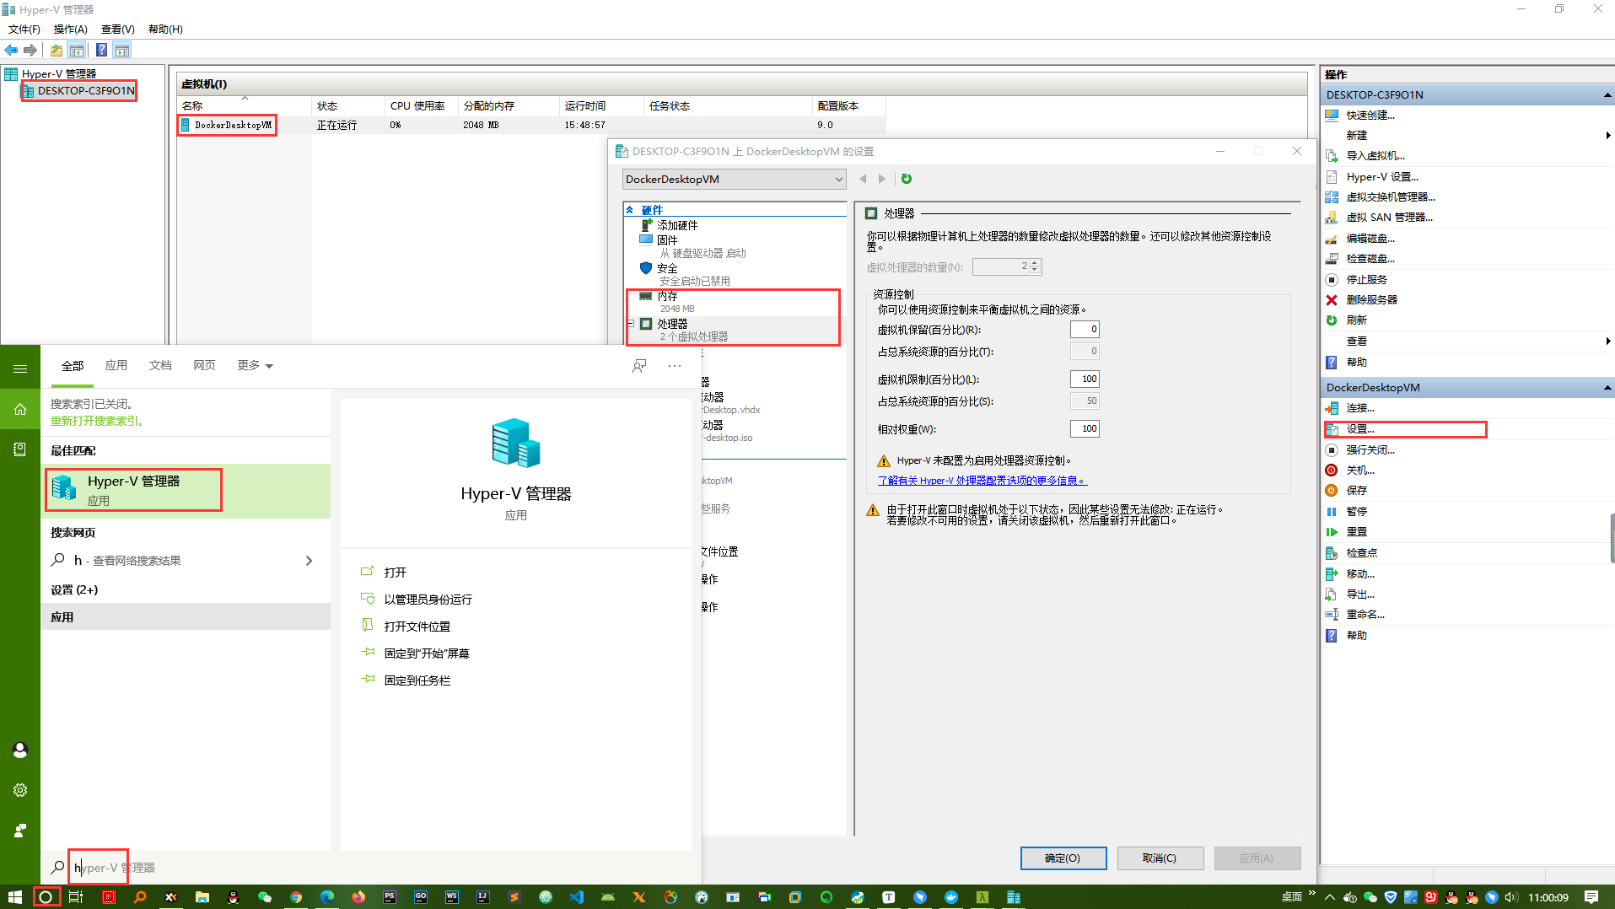Click 以管理员身份运行 in search results
This screenshot has height=909, width=1615.
[x=428, y=600]
